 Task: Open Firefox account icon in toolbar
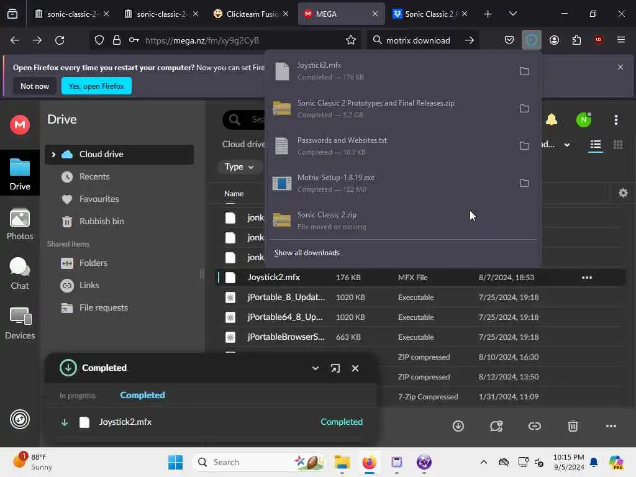click(x=554, y=40)
